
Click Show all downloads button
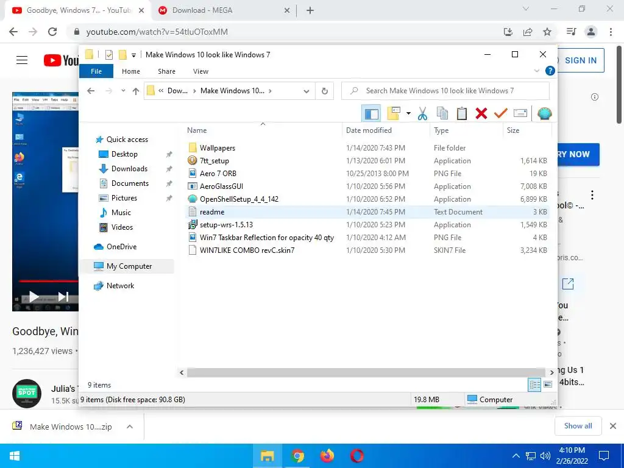pyautogui.click(x=578, y=426)
